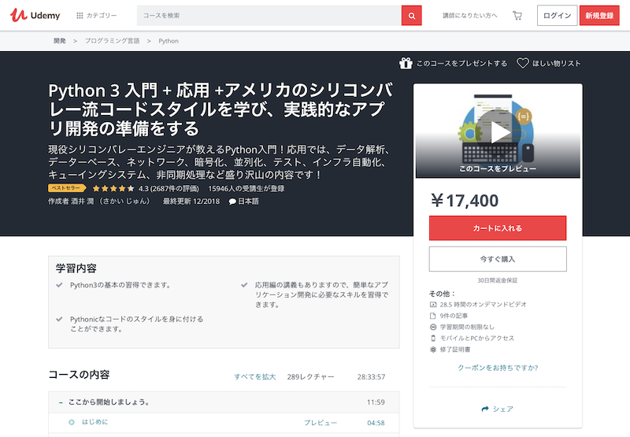The width and height of the screenshot is (630, 437).
Task: Click the Udemy logo
Action: 35,15
